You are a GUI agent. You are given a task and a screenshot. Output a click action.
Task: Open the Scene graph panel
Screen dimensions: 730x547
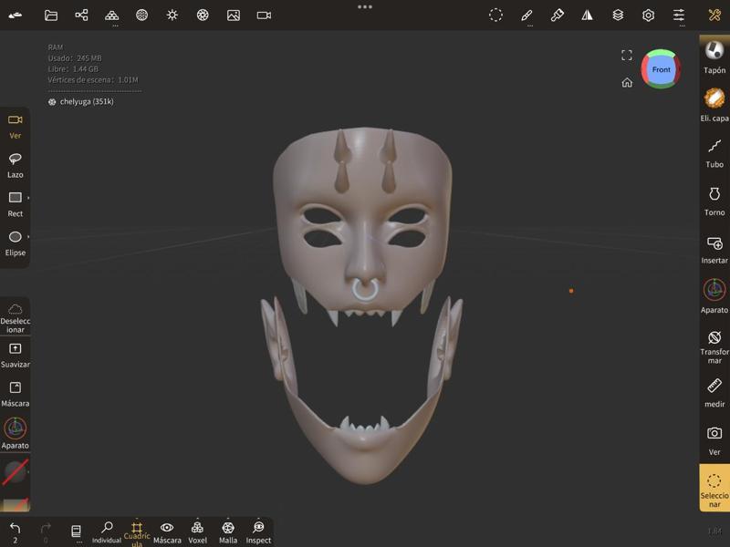[x=80, y=15]
